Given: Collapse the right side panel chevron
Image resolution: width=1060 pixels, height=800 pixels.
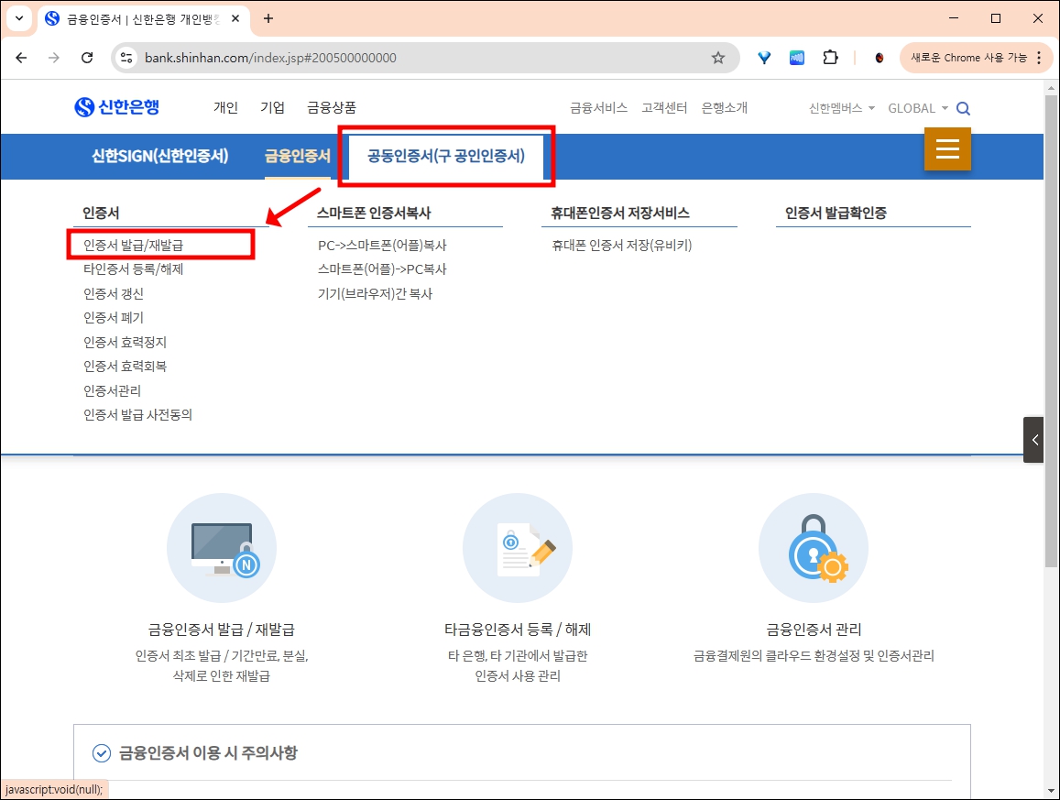Looking at the screenshot, I should point(1033,439).
